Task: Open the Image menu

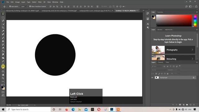Action: pos(17,2)
